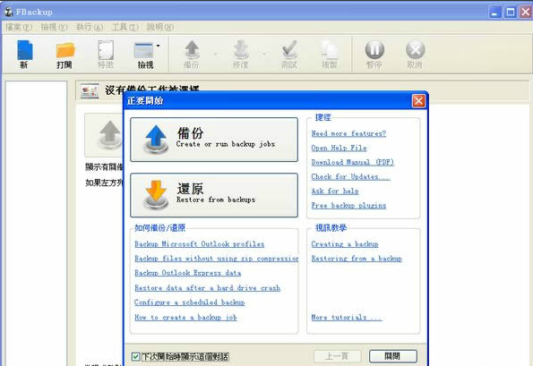
Task: Click the 複製 toolbar icon
Action: click(x=330, y=50)
